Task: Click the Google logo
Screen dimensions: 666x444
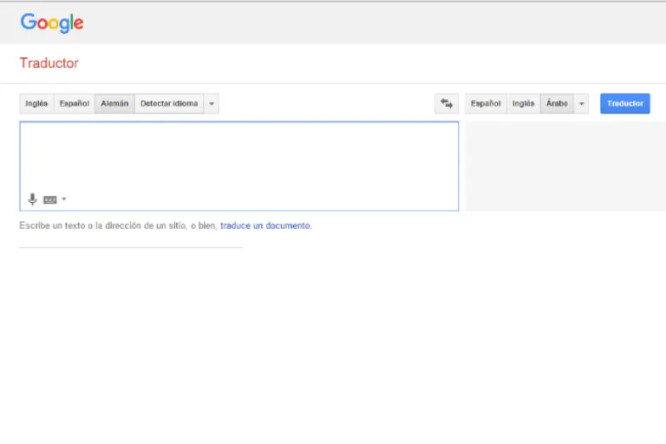Action: click(x=52, y=23)
